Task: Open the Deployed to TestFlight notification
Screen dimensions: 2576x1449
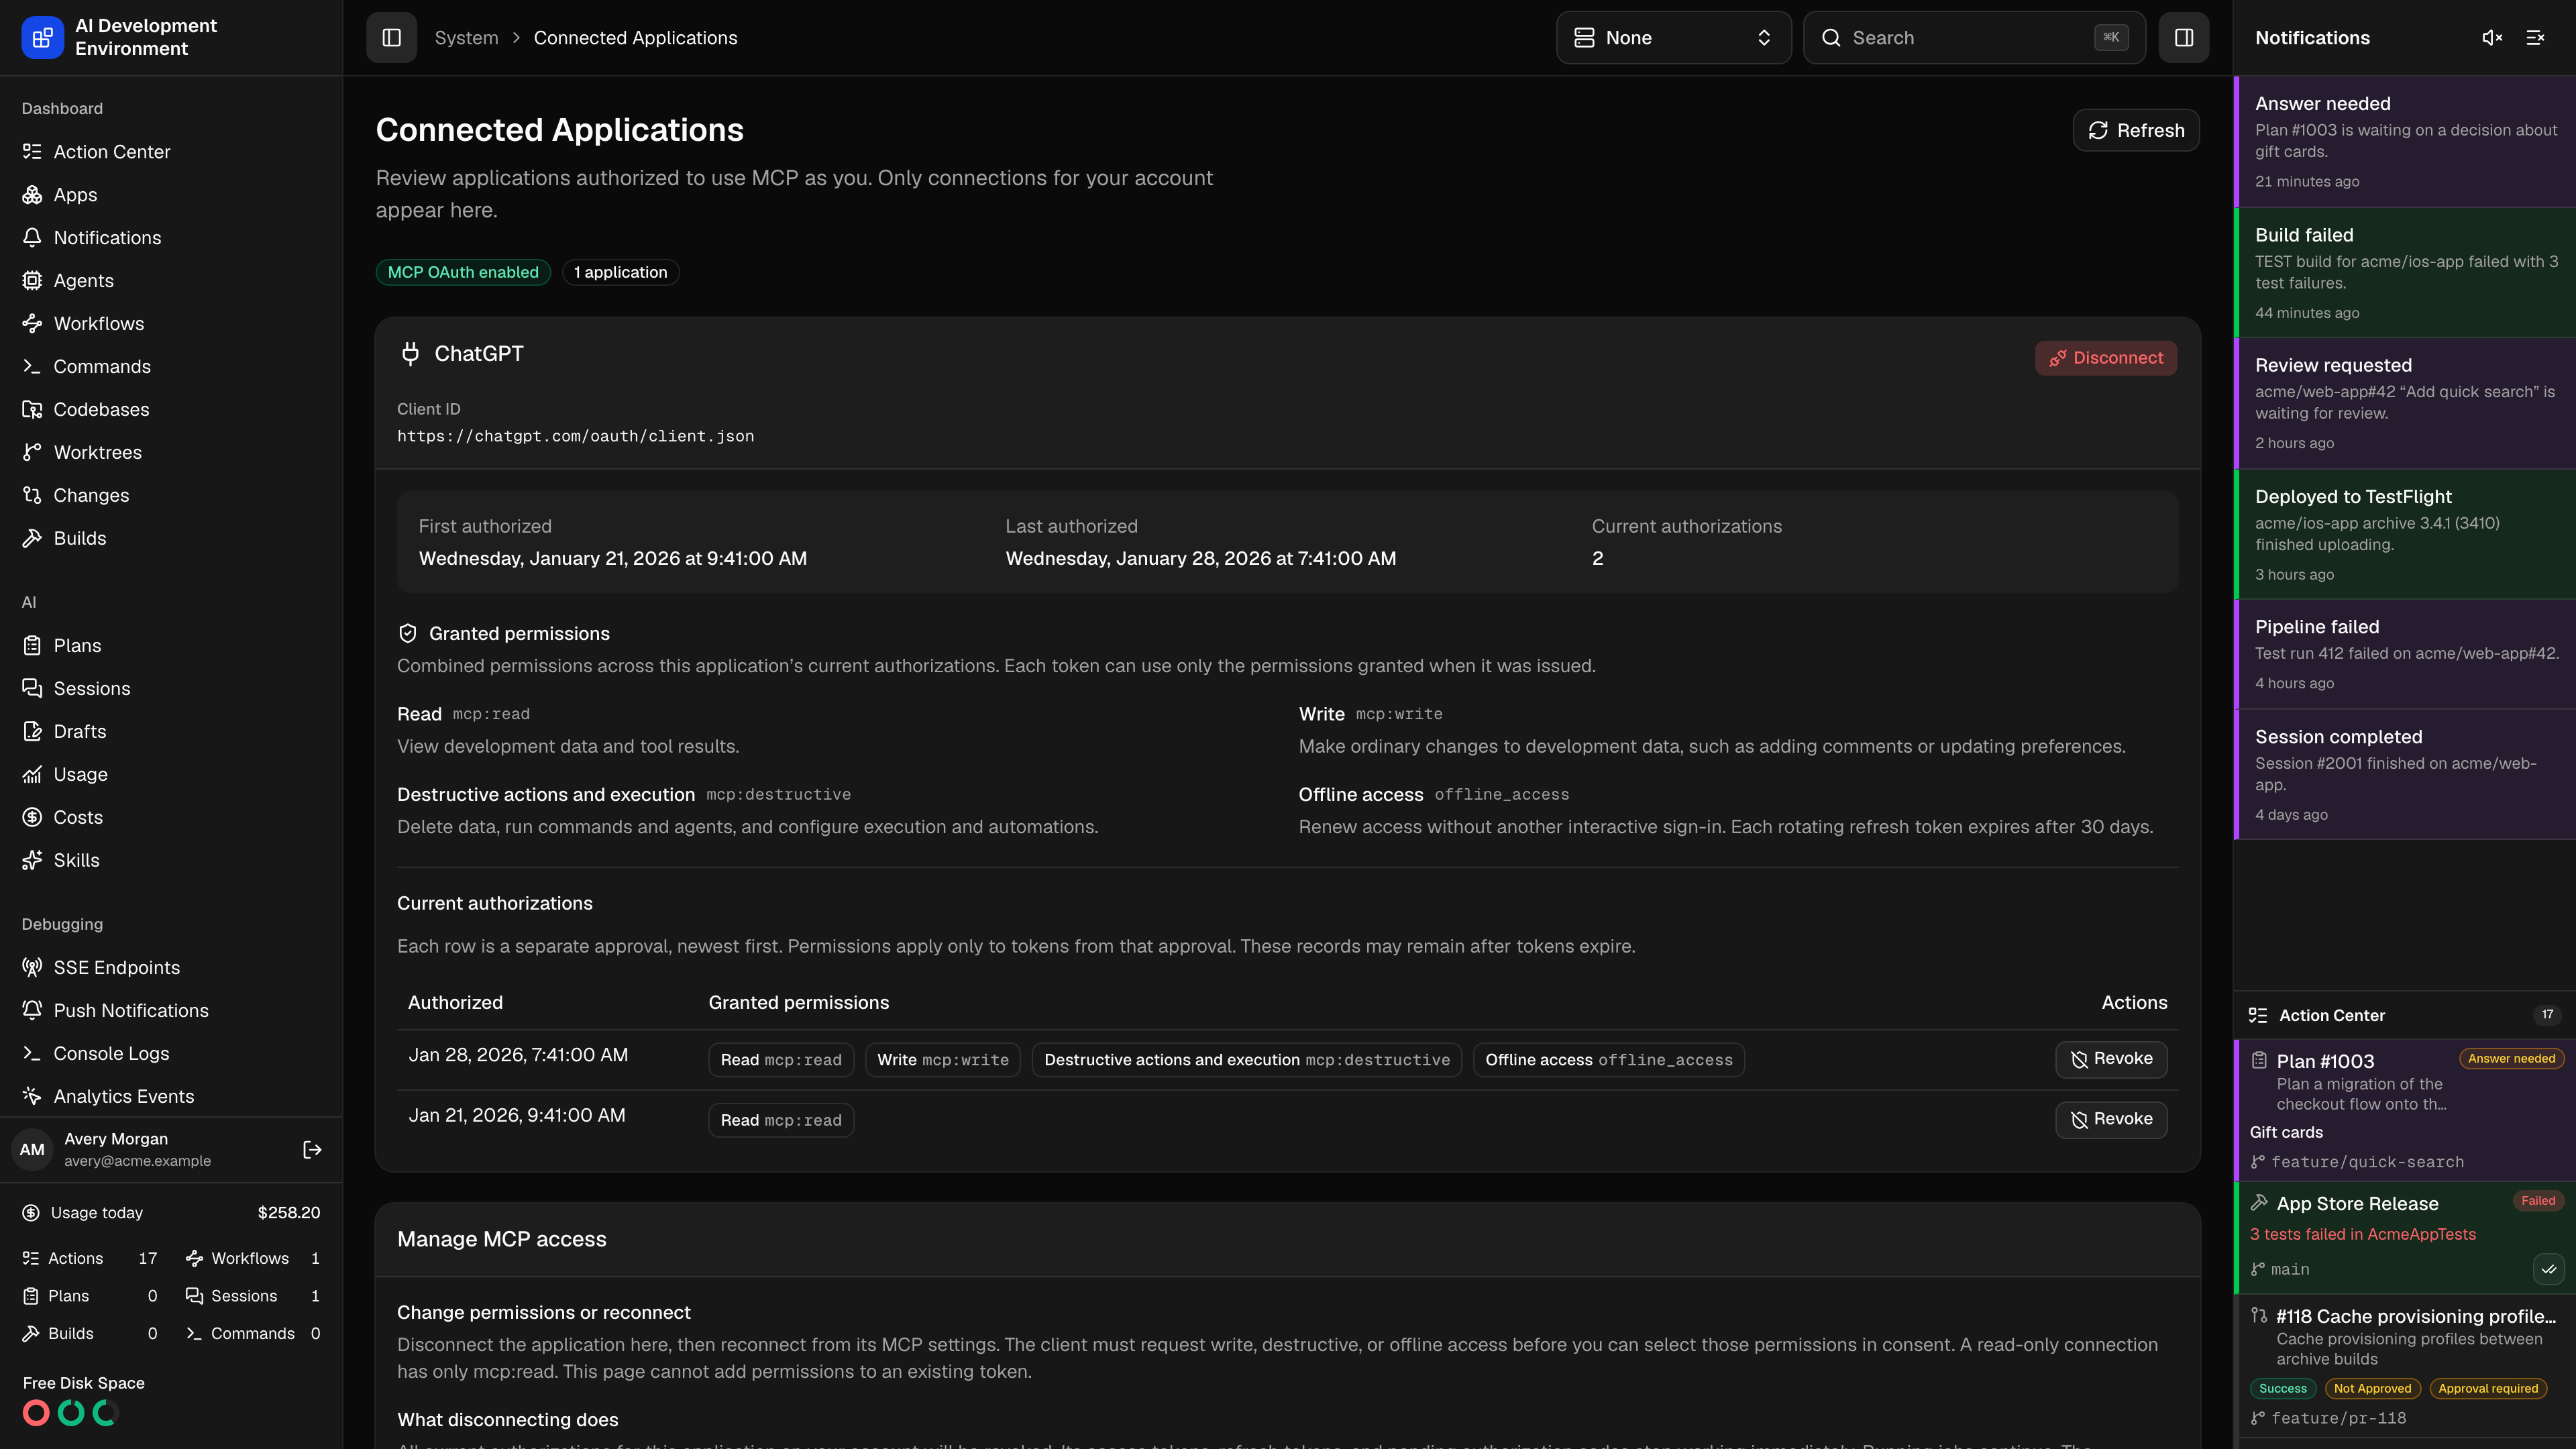Action: [2405, 534]
